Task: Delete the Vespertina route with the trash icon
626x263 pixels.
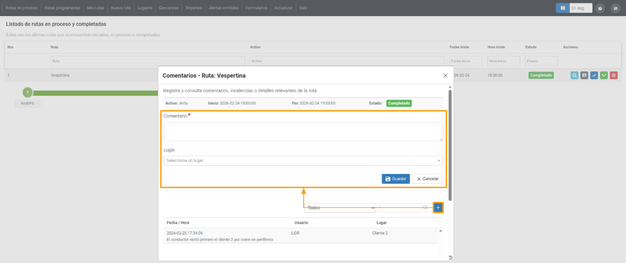Action: 614,75
